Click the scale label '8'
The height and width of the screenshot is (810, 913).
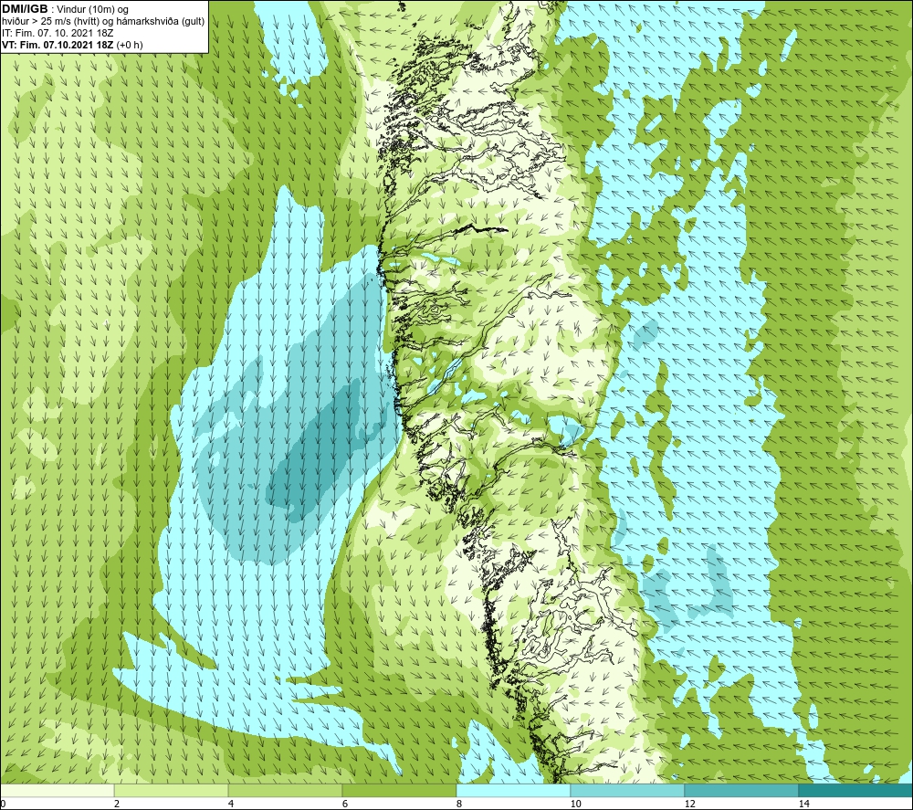[x=459, y=805]
